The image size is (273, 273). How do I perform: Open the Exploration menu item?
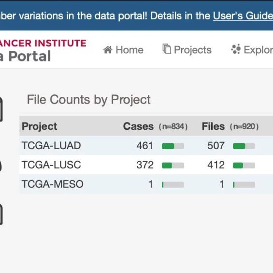coord(252,50)
